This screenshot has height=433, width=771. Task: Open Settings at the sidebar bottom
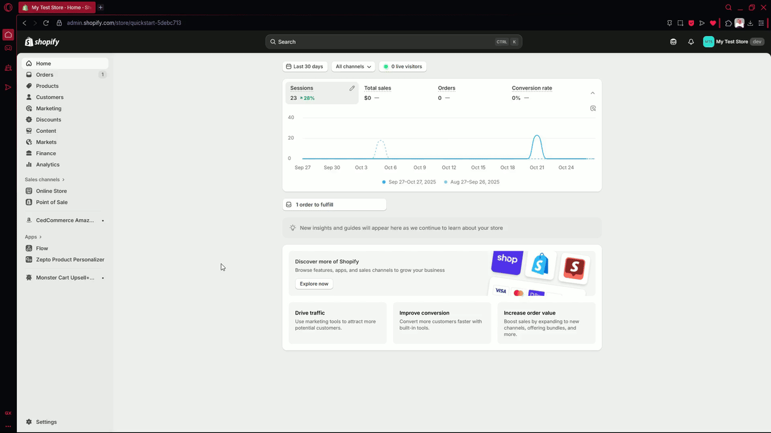tap(65, 422)
